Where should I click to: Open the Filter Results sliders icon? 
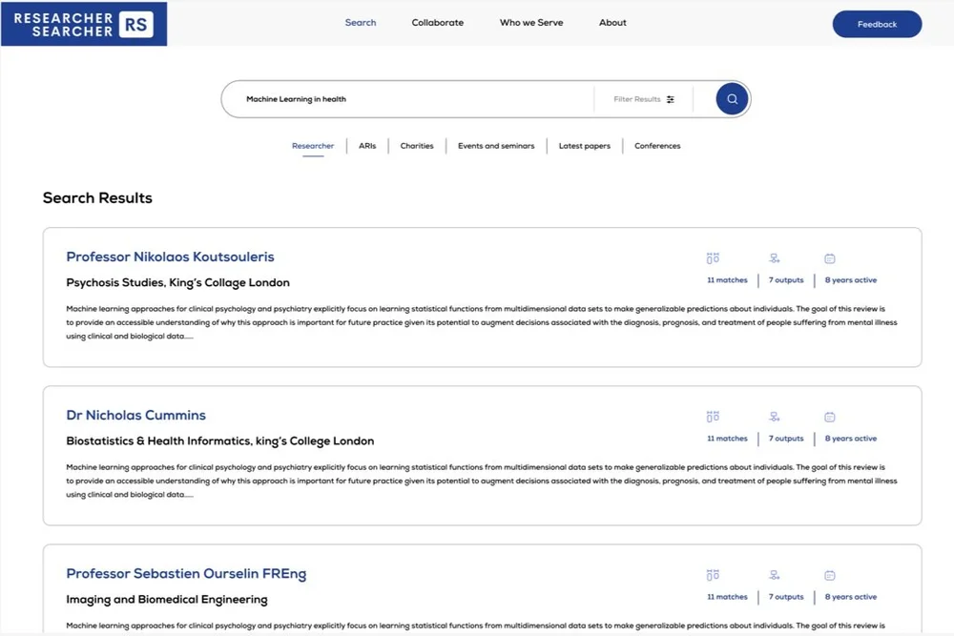(x=669, y=98)
